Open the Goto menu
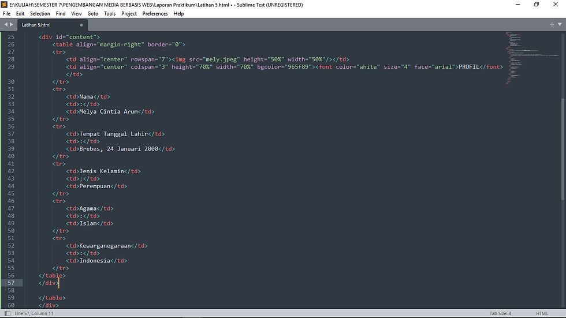This screenshot has width=566, height=318. pyautogui.click(x=93, y=14)
